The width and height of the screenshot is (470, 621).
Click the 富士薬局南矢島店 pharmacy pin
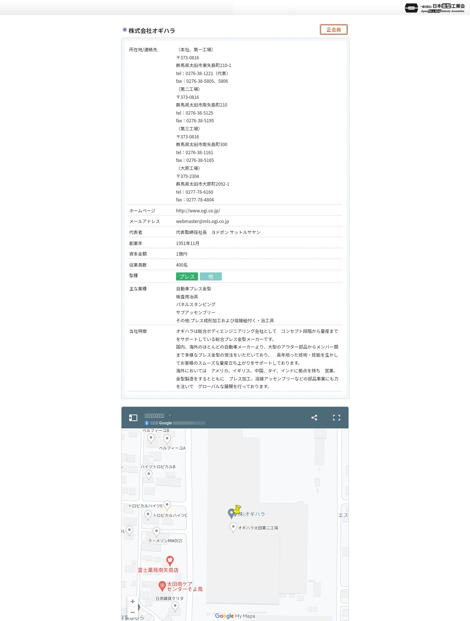coord(170,560)
